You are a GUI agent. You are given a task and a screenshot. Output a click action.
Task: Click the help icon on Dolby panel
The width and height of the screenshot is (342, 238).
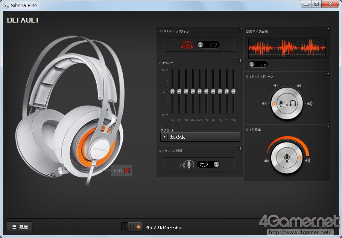[x=240, y=29]
